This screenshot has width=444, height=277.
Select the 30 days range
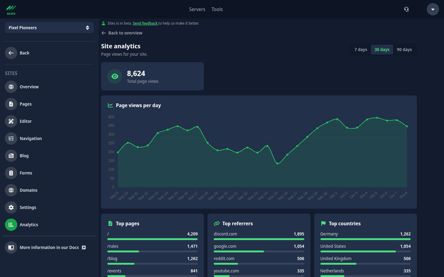click(382, 50)
